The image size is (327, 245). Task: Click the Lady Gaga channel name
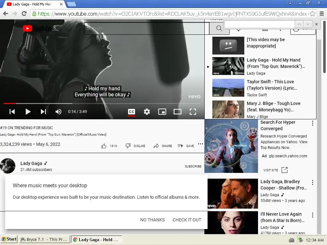pos(31,163)
